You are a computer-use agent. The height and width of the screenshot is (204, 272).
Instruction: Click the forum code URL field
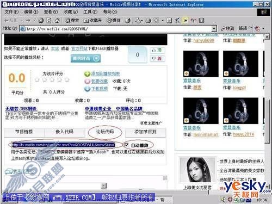pos(64,145)
